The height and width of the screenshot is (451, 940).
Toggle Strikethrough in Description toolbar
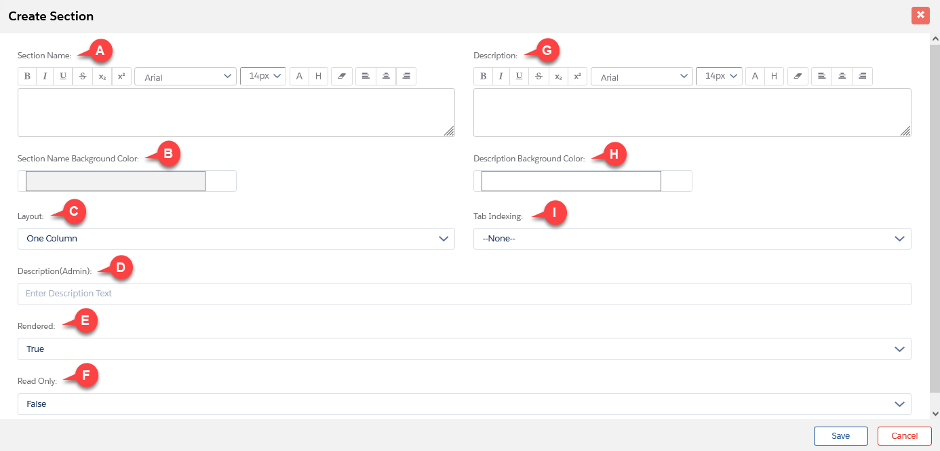[538, 77]
